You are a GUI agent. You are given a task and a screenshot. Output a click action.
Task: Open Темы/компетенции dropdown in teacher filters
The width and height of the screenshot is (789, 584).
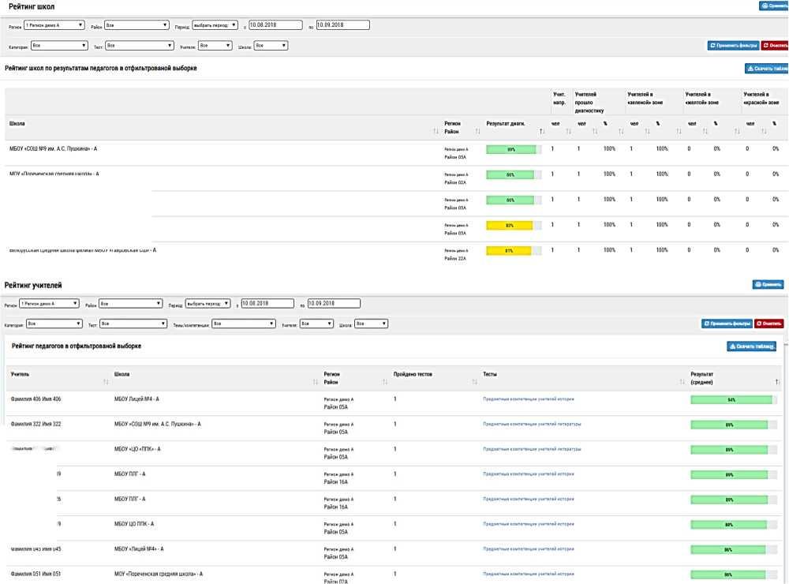(x=244, y=324)
